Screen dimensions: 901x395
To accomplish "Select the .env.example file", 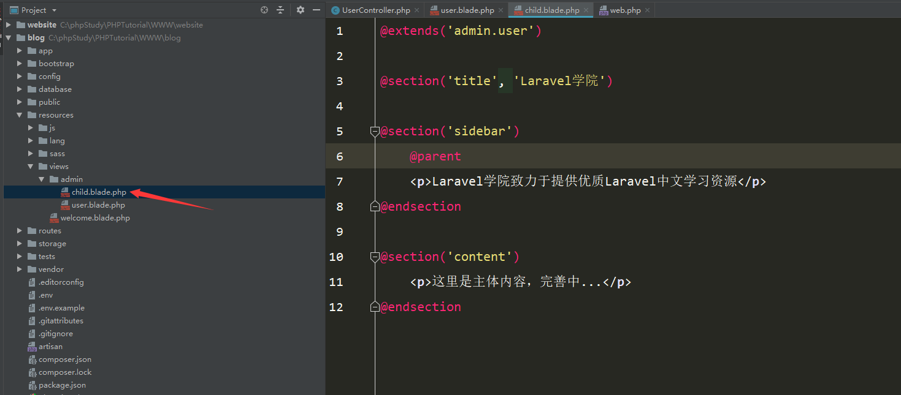I will click(61, 308).
